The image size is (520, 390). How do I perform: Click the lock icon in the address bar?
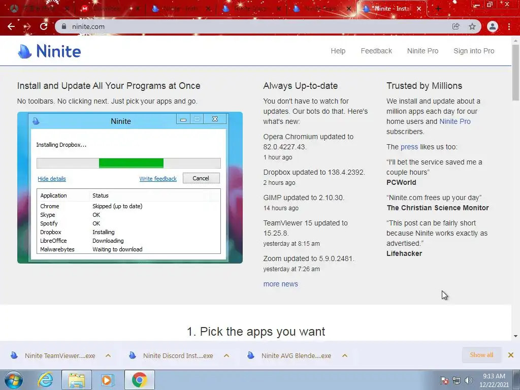(x=64, y=26)
